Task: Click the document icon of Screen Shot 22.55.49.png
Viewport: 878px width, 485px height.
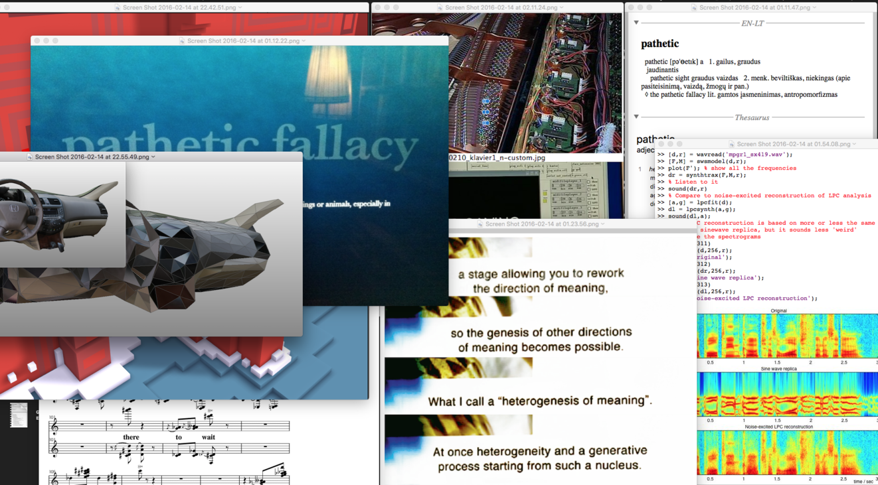Action: 29,157
